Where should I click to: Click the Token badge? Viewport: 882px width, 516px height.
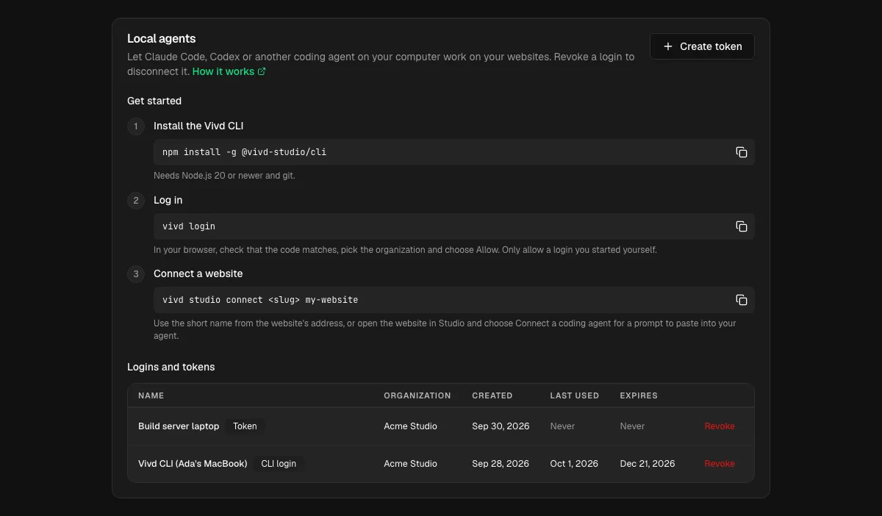pyautogui.click(x=245, y=426)
